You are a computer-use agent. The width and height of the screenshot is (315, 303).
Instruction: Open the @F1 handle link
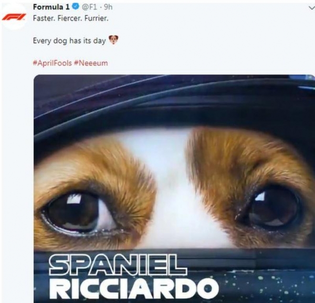(x=89, y=7)
